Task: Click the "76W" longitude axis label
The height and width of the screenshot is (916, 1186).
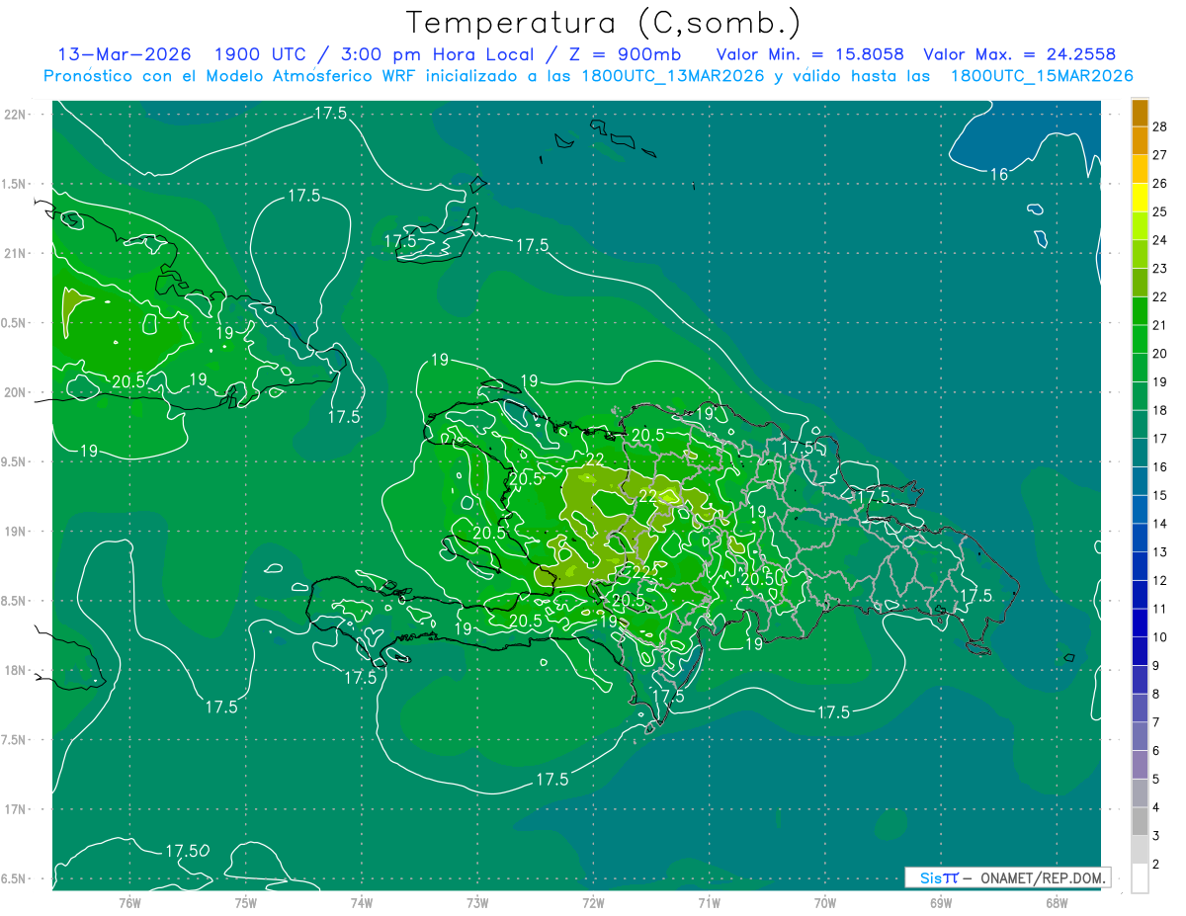Action: 129,903
